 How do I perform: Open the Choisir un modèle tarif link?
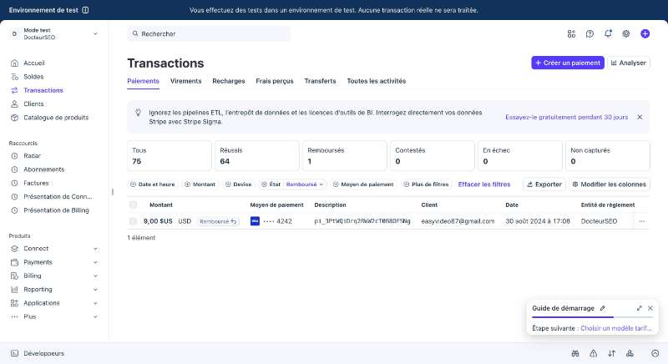click(x=616, y=328)
